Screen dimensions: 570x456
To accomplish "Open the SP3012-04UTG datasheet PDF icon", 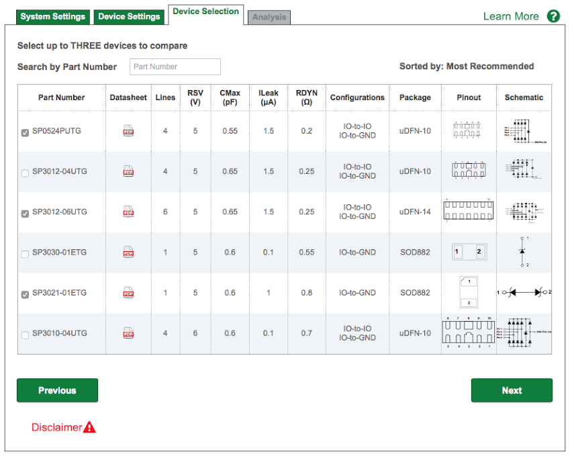I will coord(128,172).
